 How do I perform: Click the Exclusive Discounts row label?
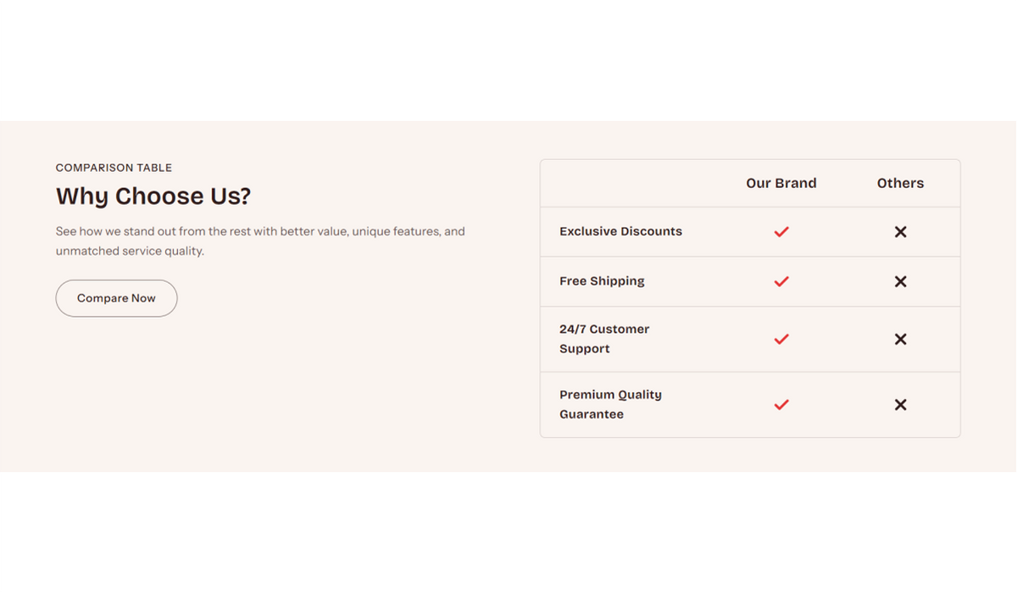tap(620, 231)
